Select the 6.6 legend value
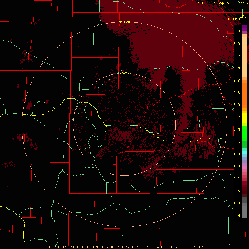The height and width of the screenshot is (249, 249). pos(237,80)
